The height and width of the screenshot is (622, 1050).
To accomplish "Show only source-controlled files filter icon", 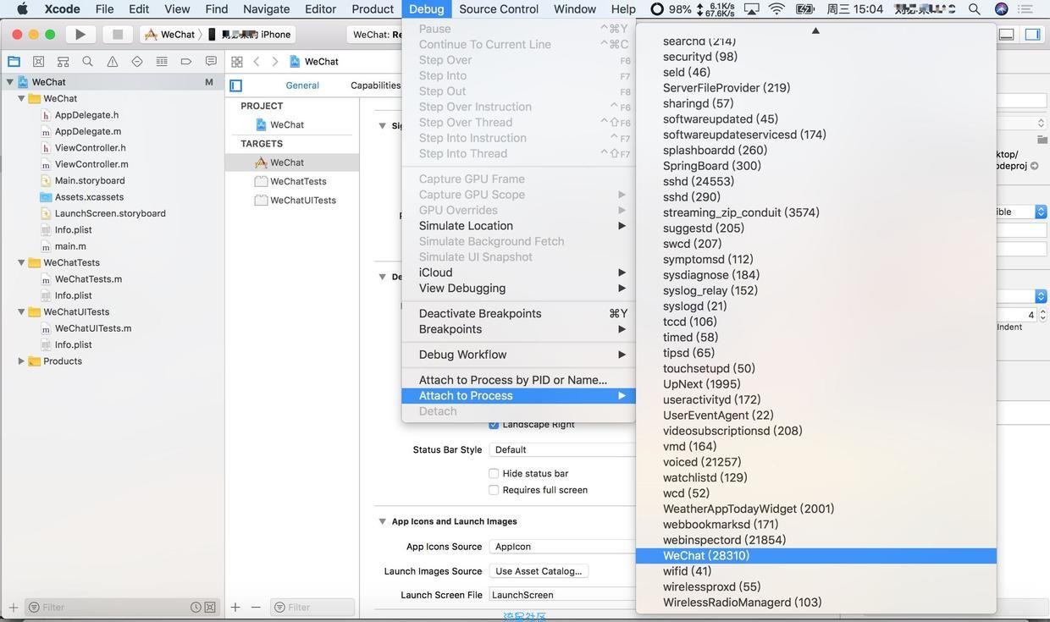I will [x=210, y=607].
